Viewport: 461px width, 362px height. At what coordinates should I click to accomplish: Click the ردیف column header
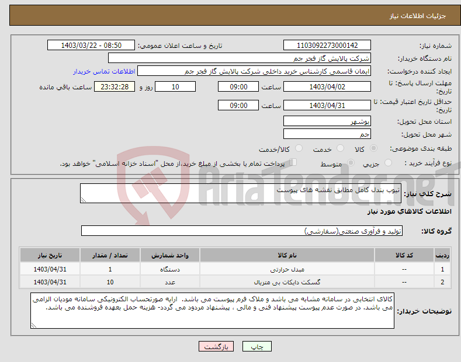tap(442, 255)
